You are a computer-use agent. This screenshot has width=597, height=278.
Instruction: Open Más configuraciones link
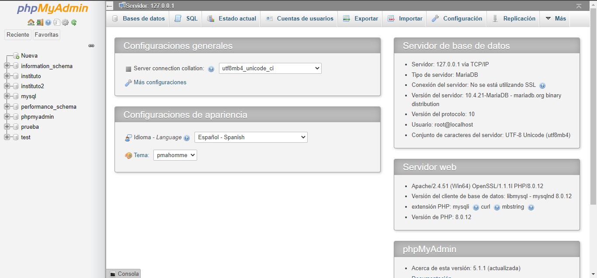[160, 82]
